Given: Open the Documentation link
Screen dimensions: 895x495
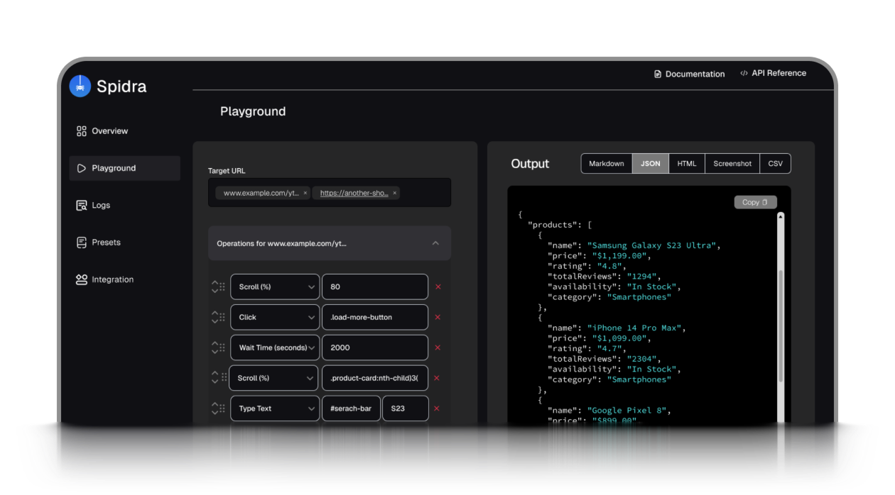Looking at the screenshot, I should (689, 74).
